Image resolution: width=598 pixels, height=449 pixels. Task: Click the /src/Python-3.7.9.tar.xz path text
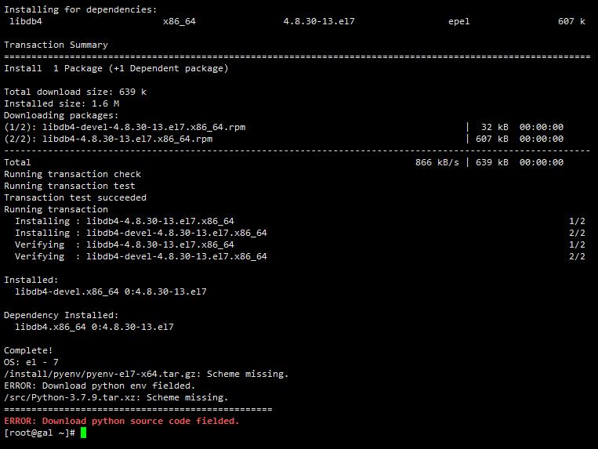tap(72, 397)
